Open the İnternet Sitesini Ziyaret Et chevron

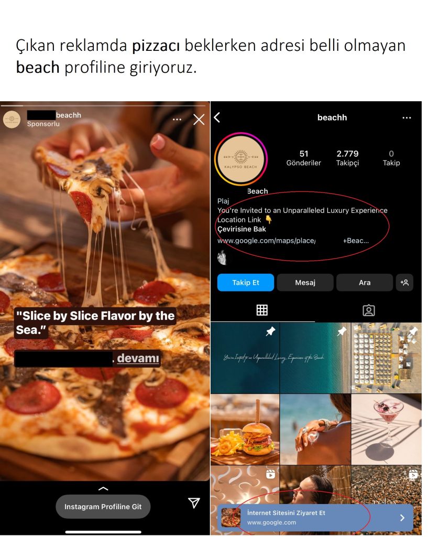point(402,518)
